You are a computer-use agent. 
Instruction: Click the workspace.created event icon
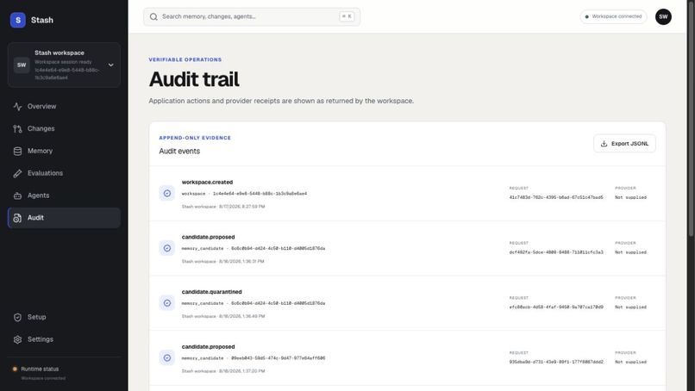(167, 194)
